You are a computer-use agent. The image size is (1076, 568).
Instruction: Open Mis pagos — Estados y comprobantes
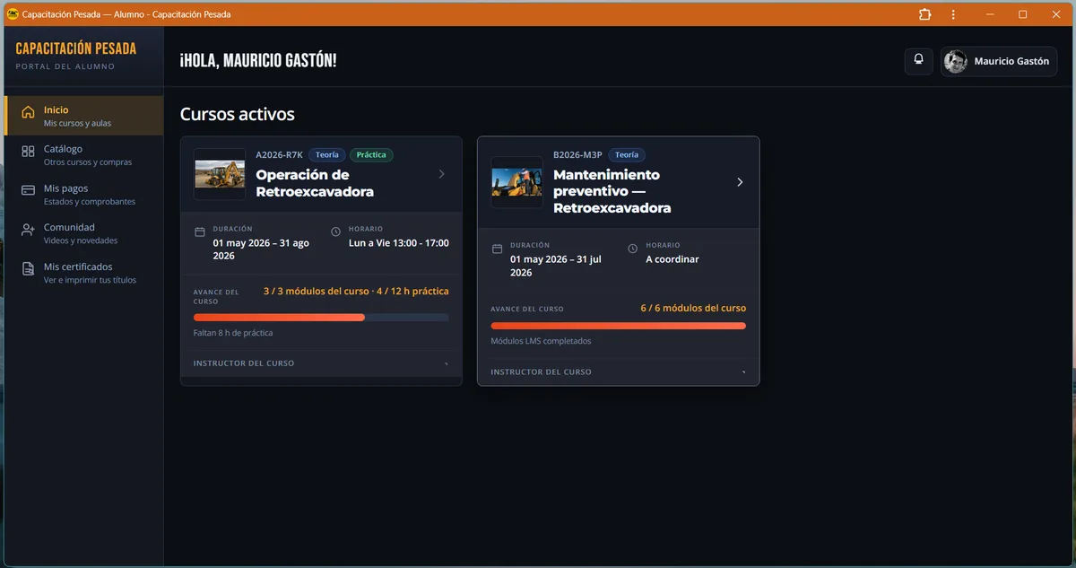(84, 195)
